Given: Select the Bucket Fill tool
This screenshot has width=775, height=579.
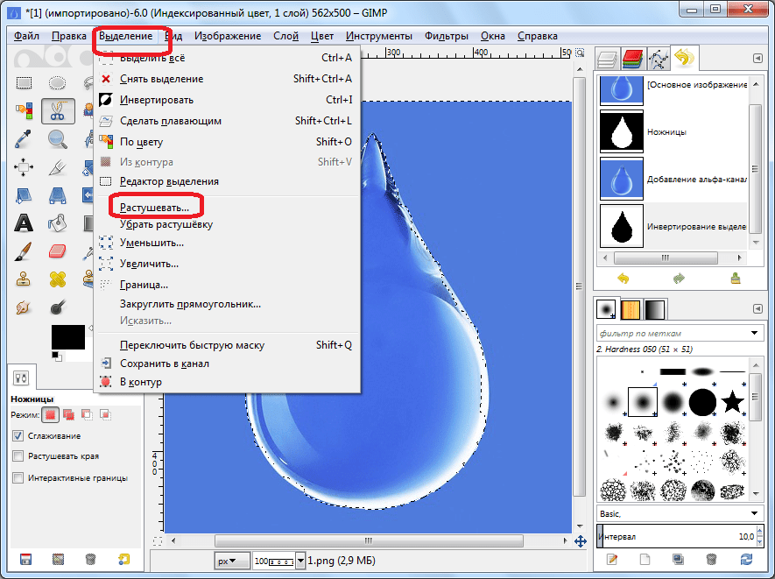Looking at the screenshot, I should pyautogui.click(x=57, y=223).
